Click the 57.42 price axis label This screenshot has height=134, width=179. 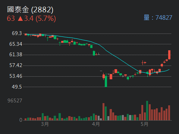[16, 65]
